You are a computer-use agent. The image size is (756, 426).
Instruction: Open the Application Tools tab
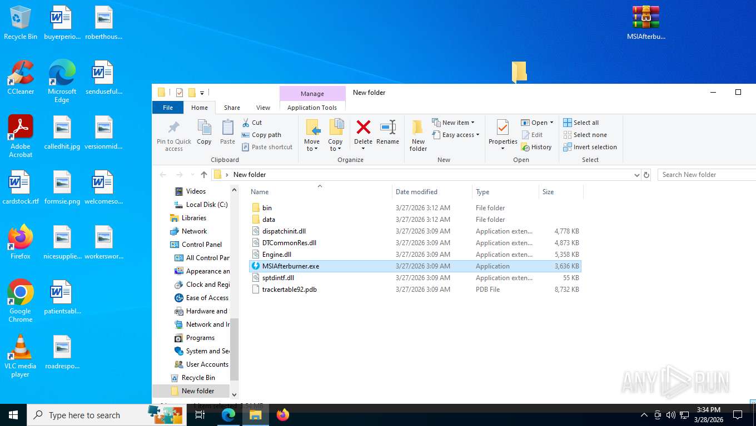tap(312, 108)
